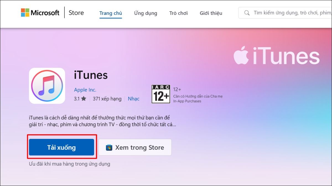Screen dimensions: 332x186
Task: View the 371 xếp hạng ratings
Action: [x=107, y=99]
